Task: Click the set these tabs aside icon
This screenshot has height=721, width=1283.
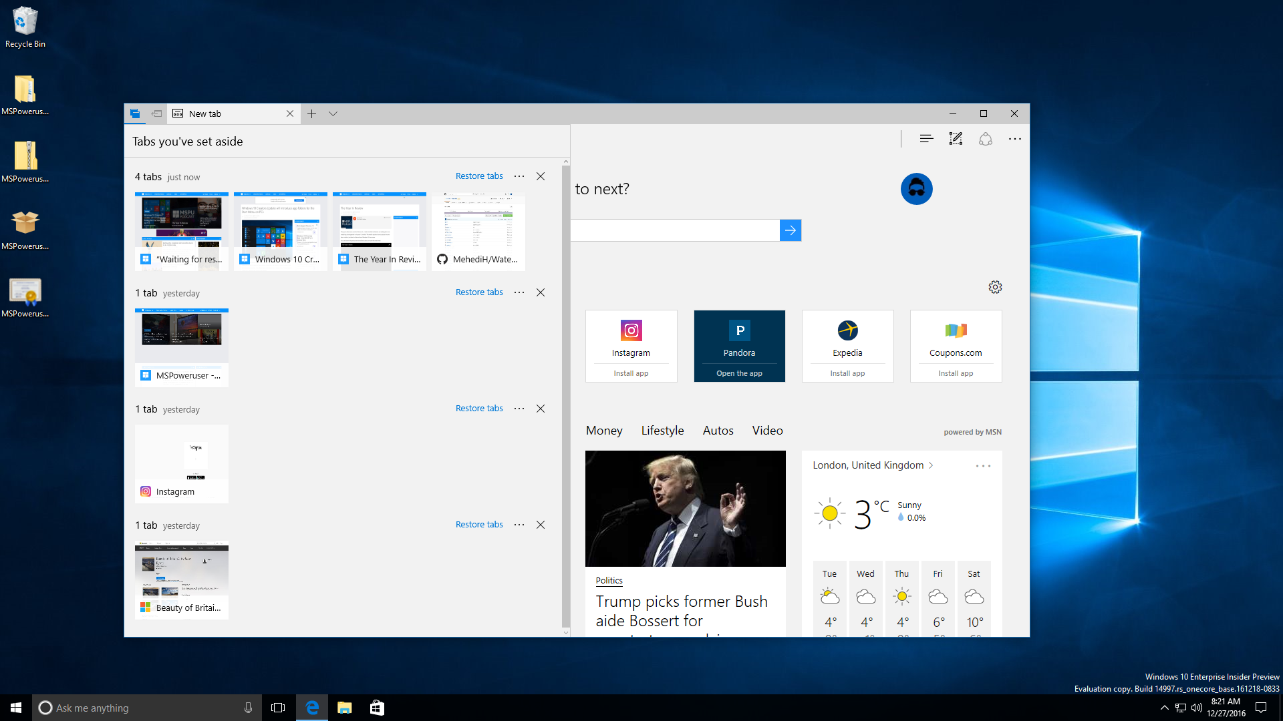Action: tap(156, 113)
